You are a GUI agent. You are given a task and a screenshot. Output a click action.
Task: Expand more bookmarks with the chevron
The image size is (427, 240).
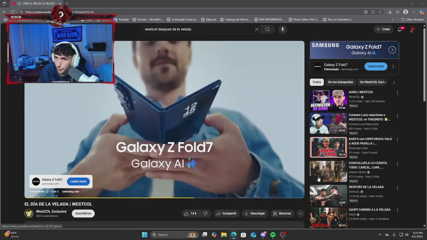tap(393, 20)
